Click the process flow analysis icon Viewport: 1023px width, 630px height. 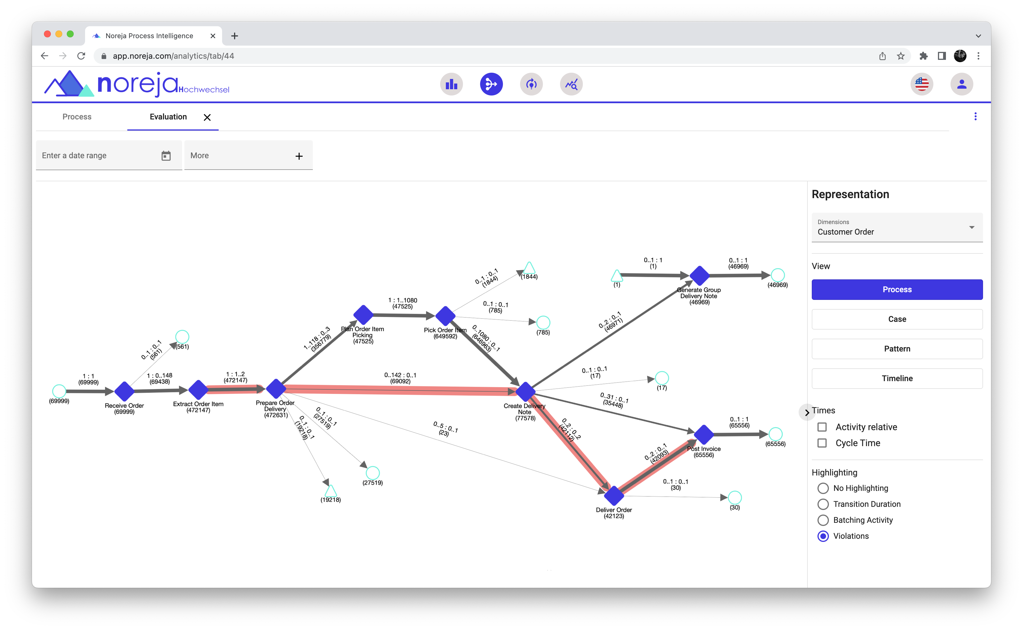(491, 84)
